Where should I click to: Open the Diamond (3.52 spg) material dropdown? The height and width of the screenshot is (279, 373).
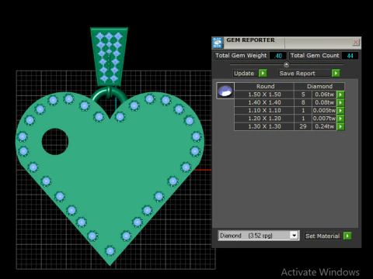click(x=294, y=236)
